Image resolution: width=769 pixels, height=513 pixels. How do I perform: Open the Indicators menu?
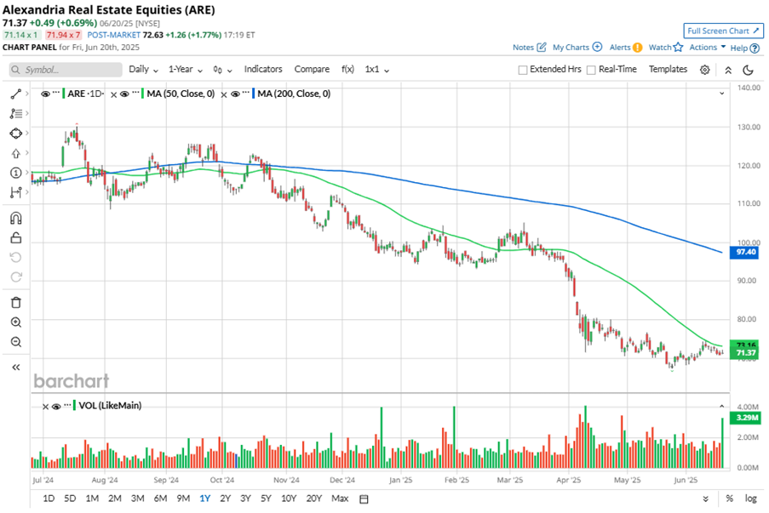pos(263,69)
